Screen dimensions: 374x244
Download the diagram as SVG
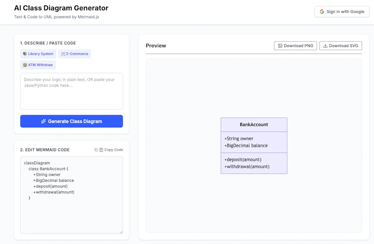[341, 46]
